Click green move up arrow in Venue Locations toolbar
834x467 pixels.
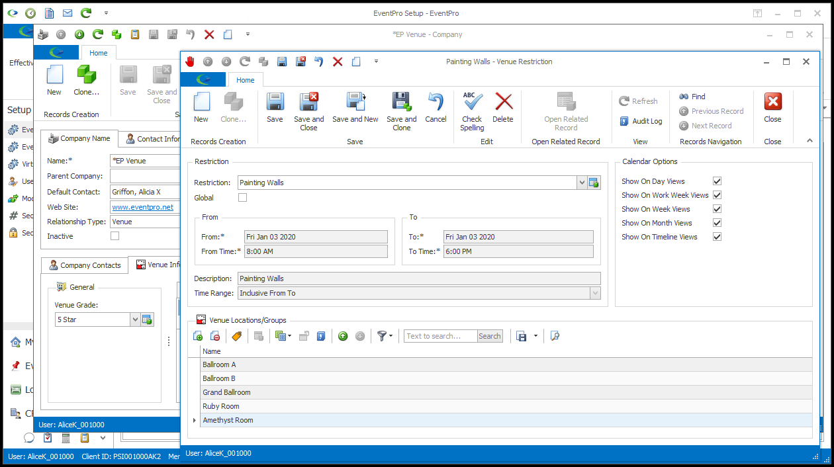pos(343,336)
